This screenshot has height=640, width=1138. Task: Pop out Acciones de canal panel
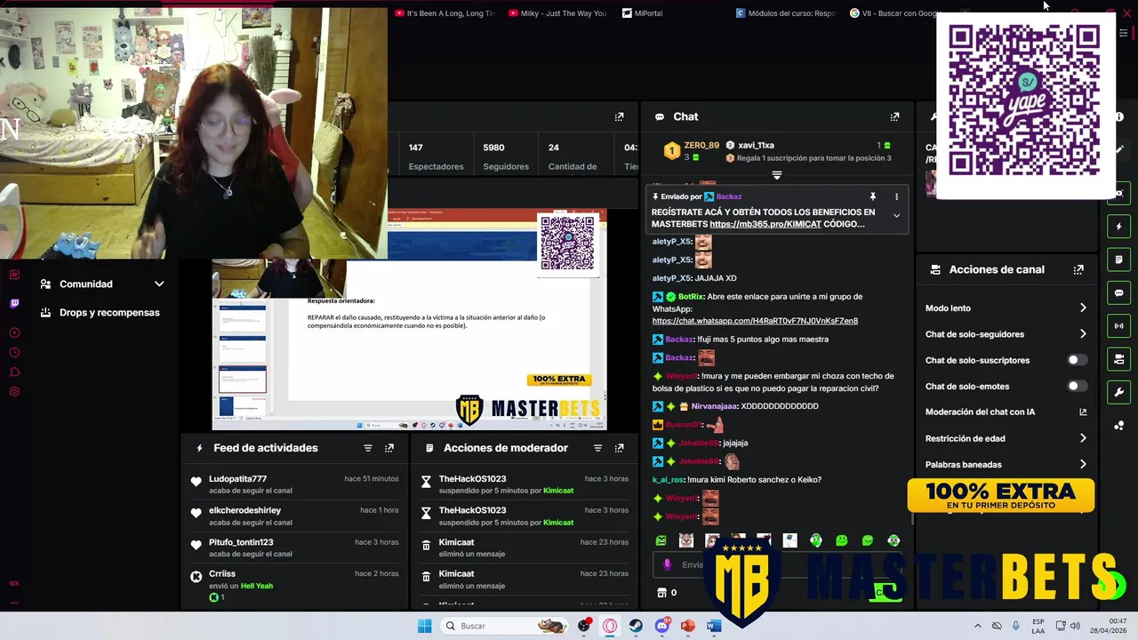pos(1078,269)
